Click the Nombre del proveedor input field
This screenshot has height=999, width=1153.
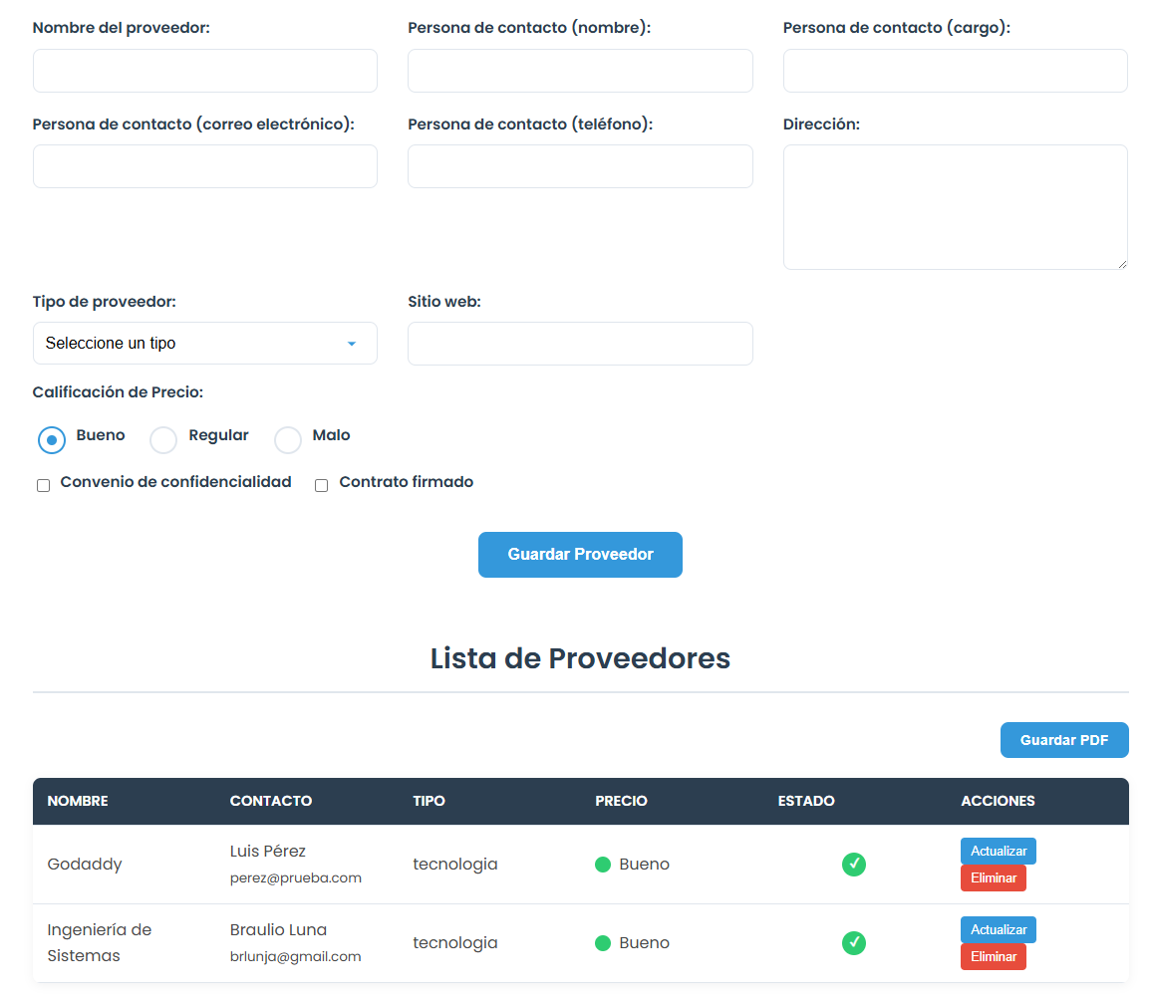[205, 71]
